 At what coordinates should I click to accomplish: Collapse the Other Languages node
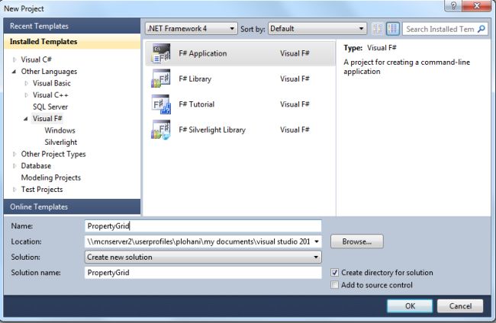[x=14, y=72]
